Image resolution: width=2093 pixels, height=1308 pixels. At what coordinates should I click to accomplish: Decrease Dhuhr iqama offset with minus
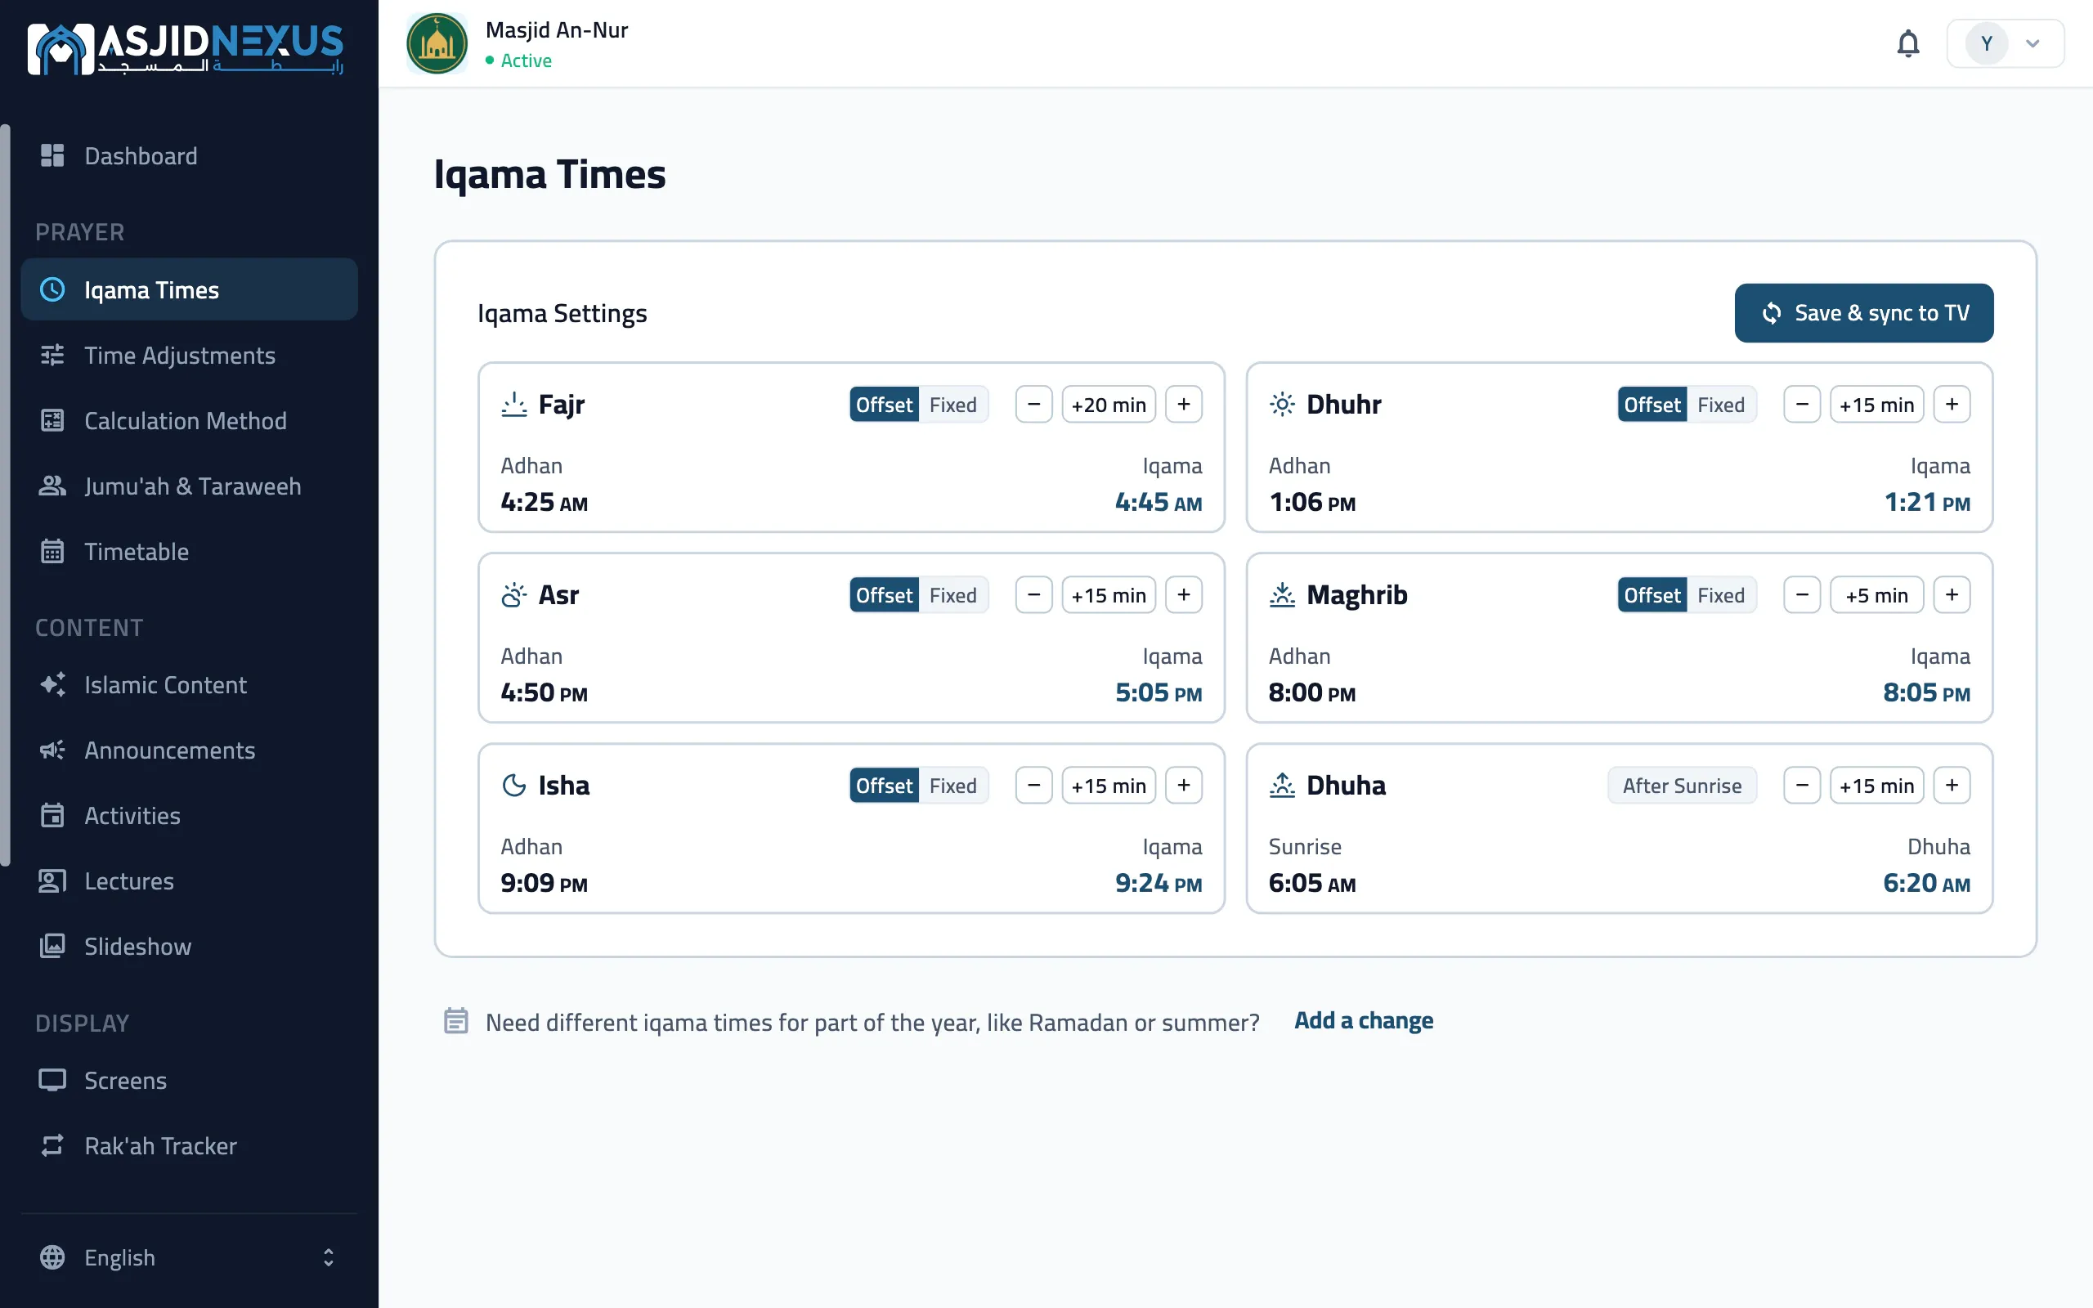click(1802, 404)
